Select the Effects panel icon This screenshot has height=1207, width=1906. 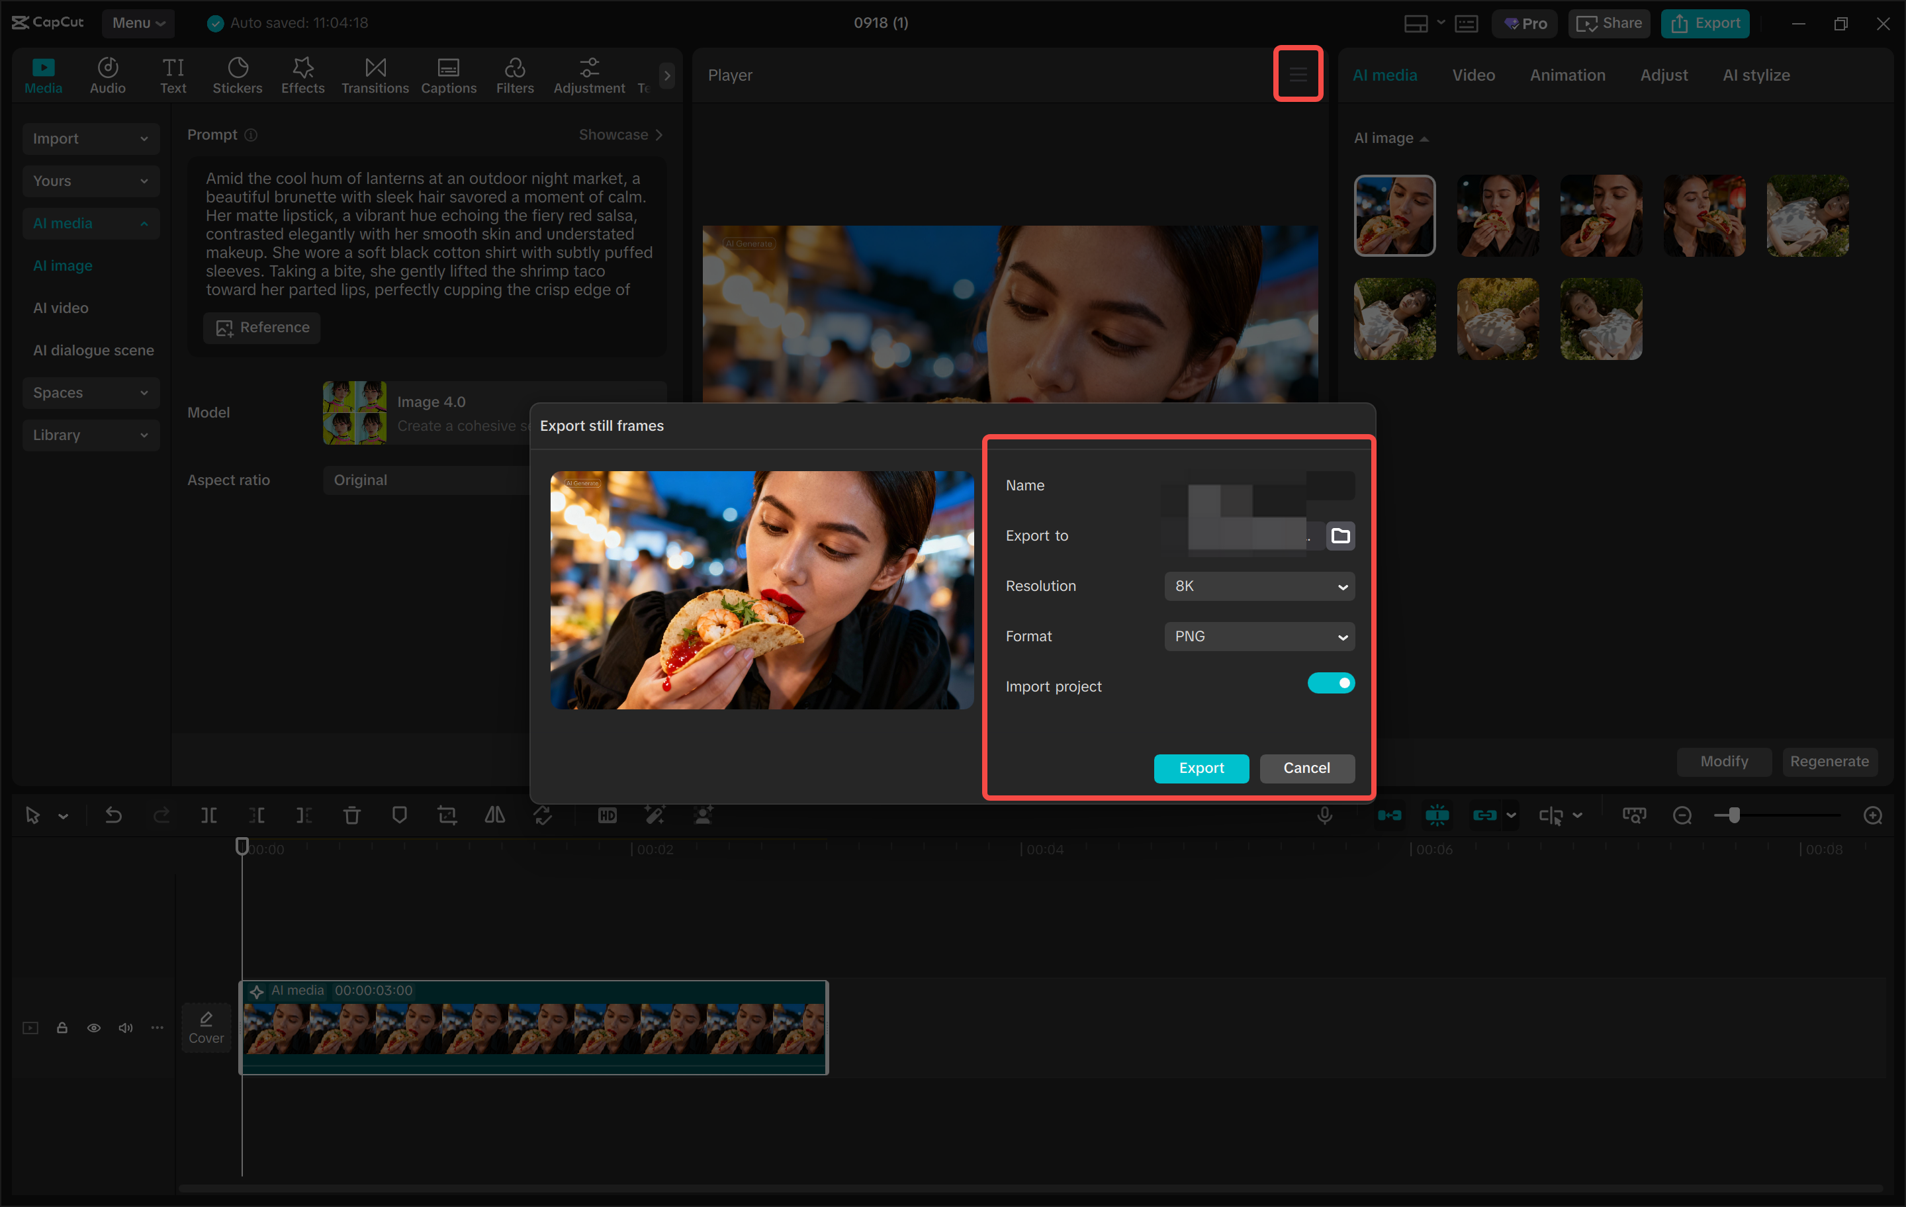[x=302, y=75]
